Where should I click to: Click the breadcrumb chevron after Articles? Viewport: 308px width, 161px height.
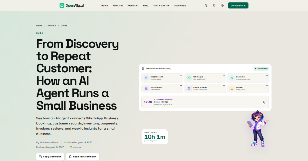click(58, 26)
